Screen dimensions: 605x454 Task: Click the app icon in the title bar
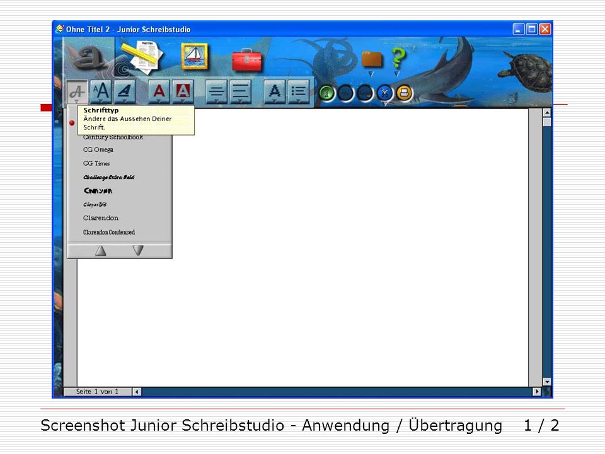(x=60, y=30)
